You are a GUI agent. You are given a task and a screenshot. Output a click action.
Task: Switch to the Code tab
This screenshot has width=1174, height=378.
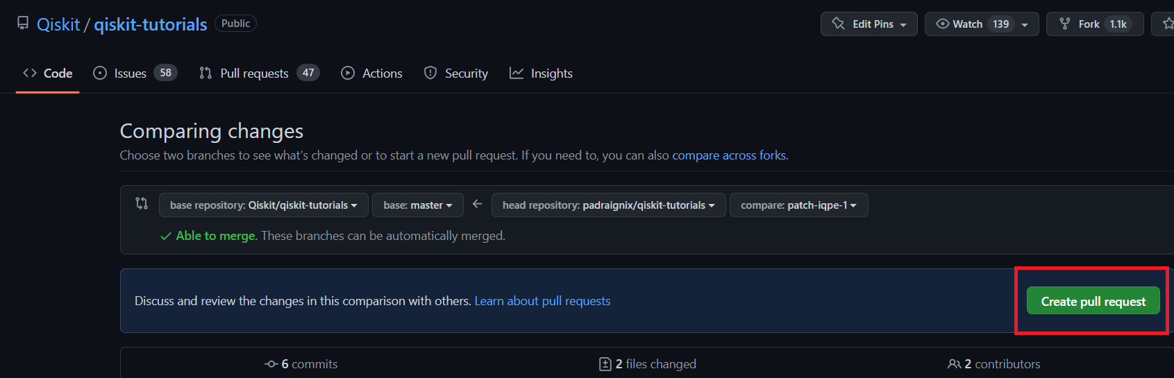coord(48,74)
